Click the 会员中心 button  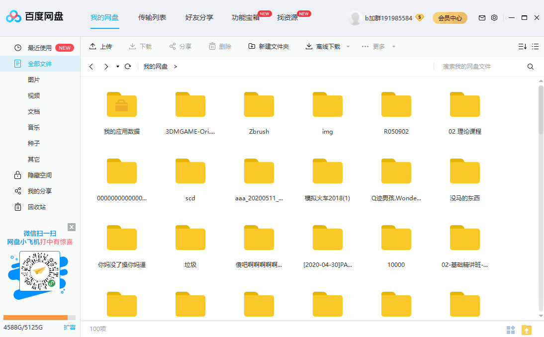450,18
